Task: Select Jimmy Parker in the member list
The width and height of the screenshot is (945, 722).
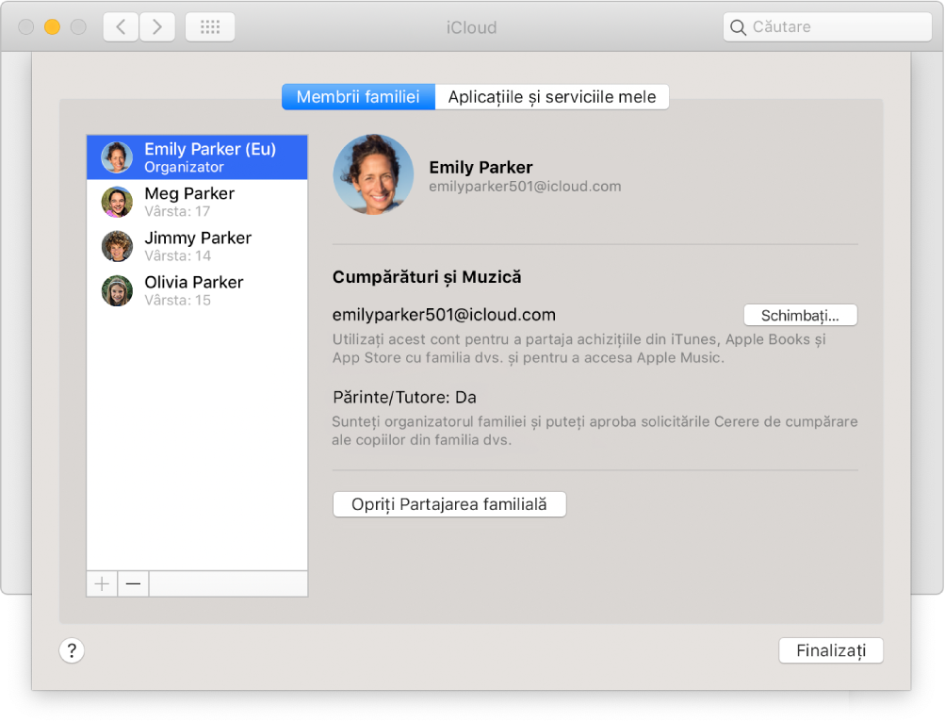Action: (197, 246)
